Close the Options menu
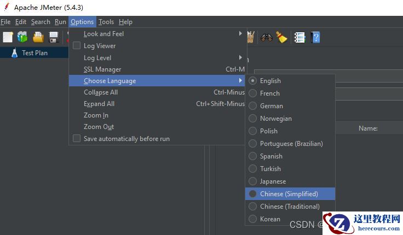The width and height of the screenshot is (403, 235). (x=82, y=22)
